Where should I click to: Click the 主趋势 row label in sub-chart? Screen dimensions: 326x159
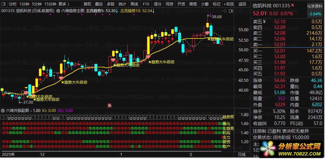(x=228, y=128)
